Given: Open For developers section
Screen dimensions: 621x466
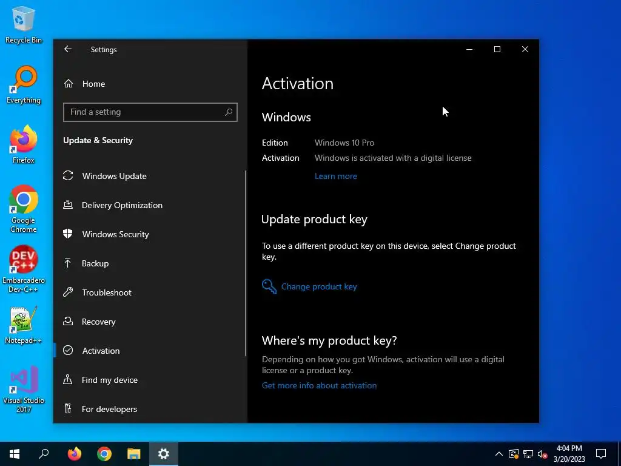Looking at the screenshot, I should [x=109, y=409].
